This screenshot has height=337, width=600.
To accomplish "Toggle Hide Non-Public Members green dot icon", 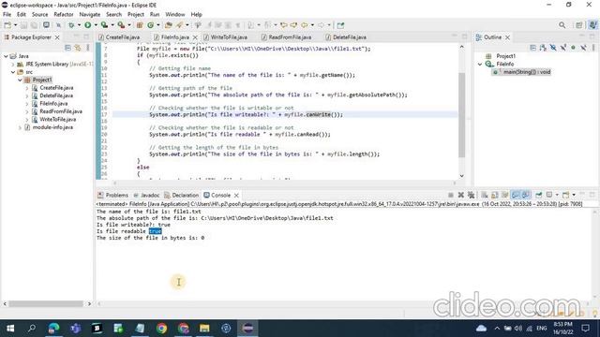I will click(573, 48).
